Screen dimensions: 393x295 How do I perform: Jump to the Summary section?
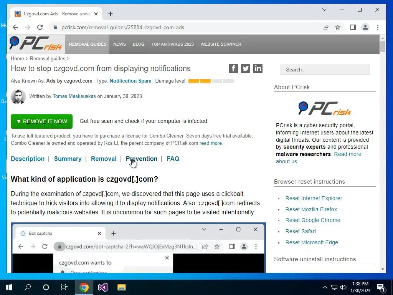68,159
